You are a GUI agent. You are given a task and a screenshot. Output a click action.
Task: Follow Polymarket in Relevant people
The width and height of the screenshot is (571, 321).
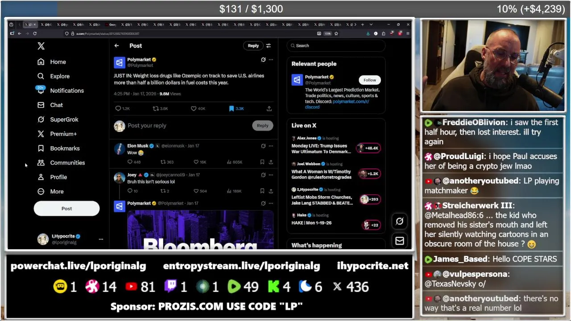(369, 80)
